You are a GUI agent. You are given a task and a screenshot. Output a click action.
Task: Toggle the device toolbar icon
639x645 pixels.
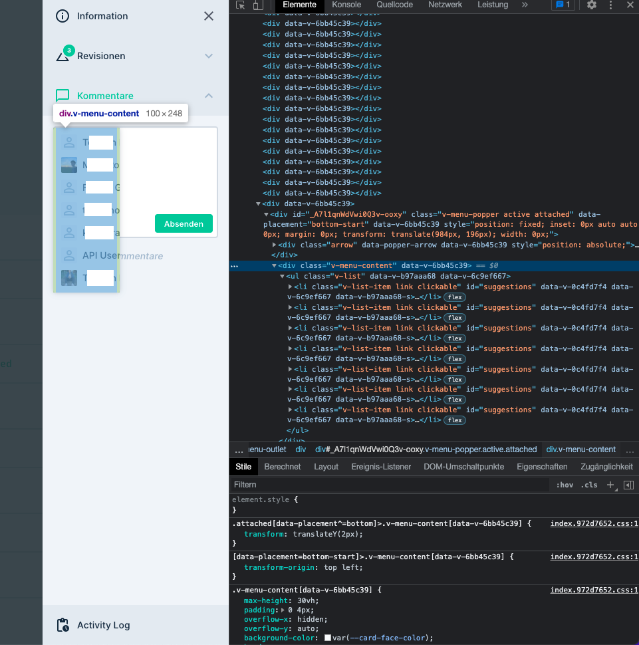[258, 5]
